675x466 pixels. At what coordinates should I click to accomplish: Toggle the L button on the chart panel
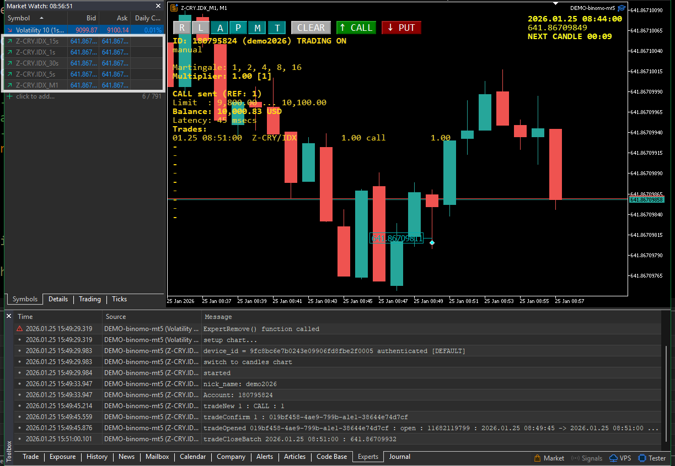pyautogui.click(x=201, y=28)
